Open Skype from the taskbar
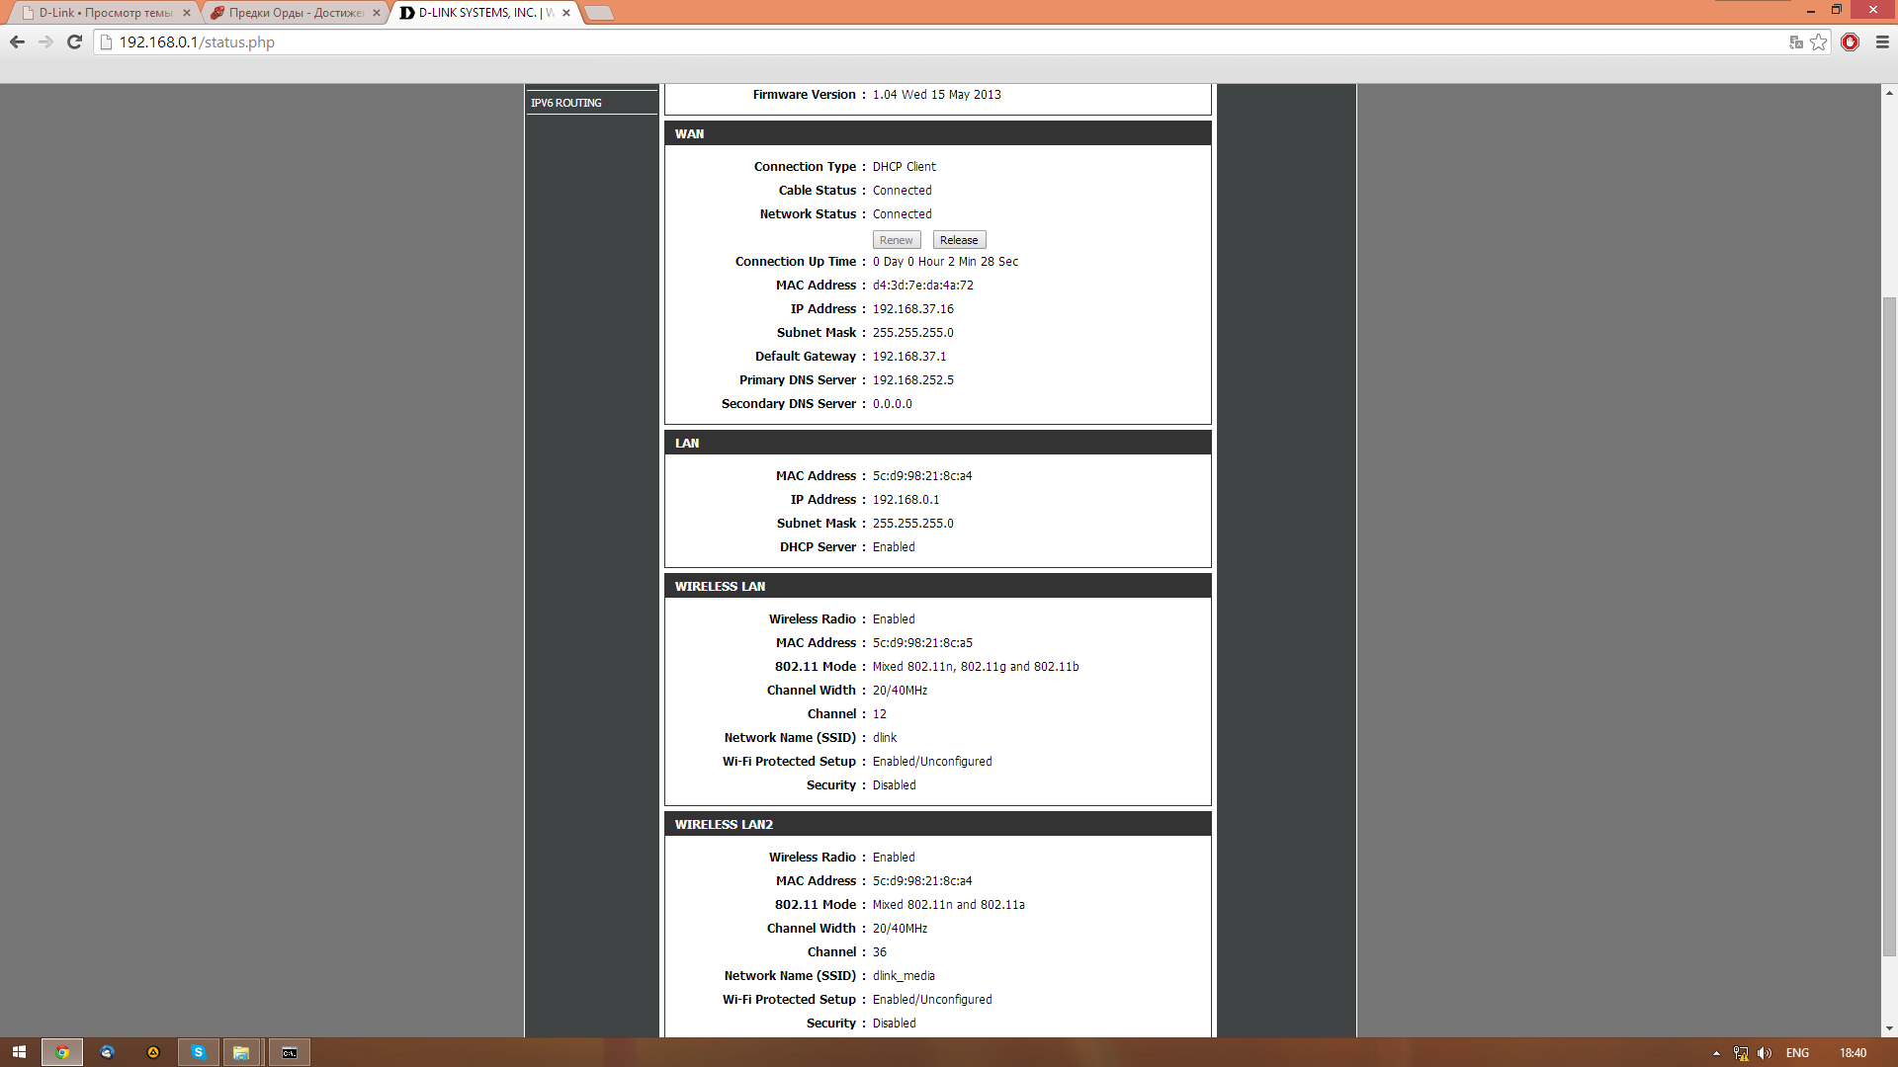This screenshot has width=1898, height=1067. click(198, 1052)
